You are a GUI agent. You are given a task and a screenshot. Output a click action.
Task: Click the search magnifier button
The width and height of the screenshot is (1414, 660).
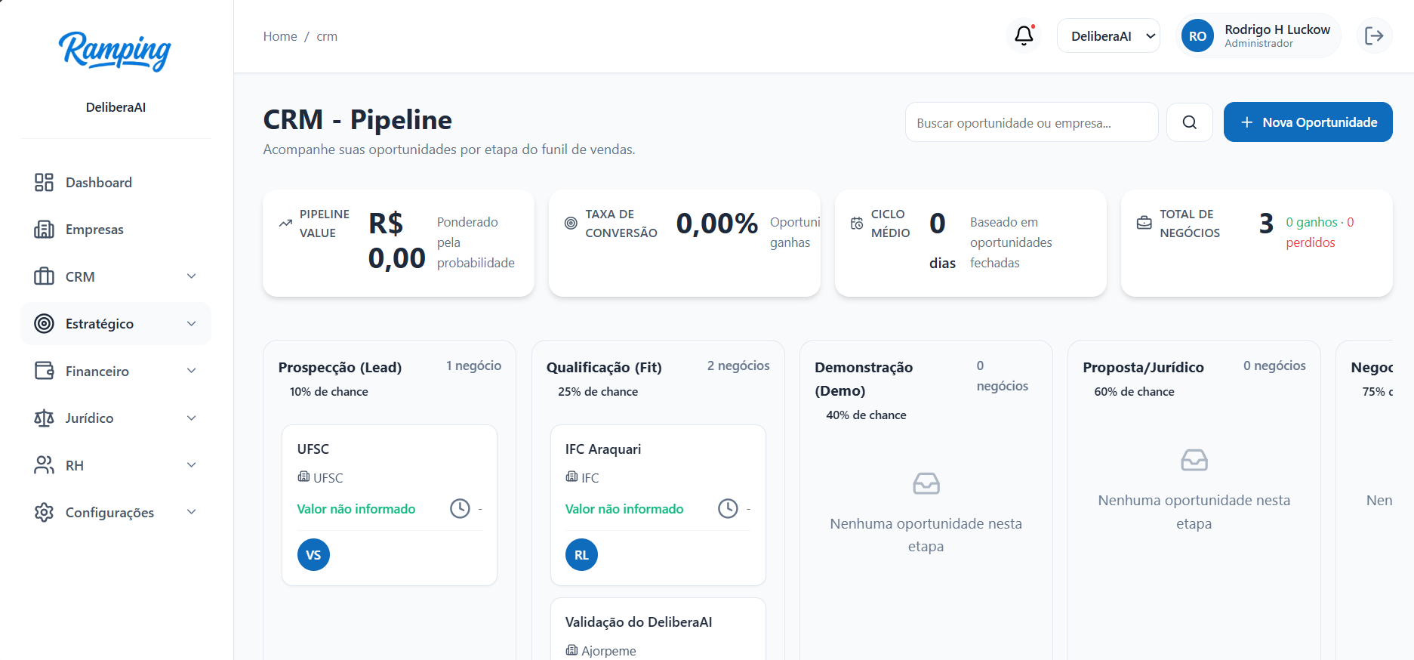pyautogui.click(x=1190, y=122)
